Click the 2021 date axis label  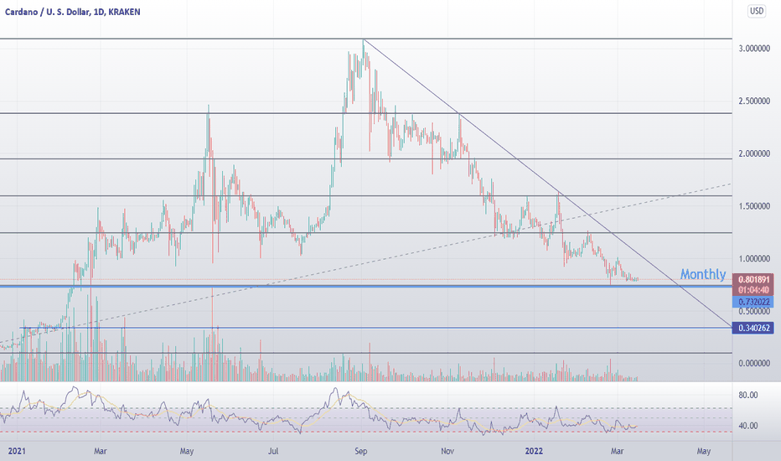[17, 451]
